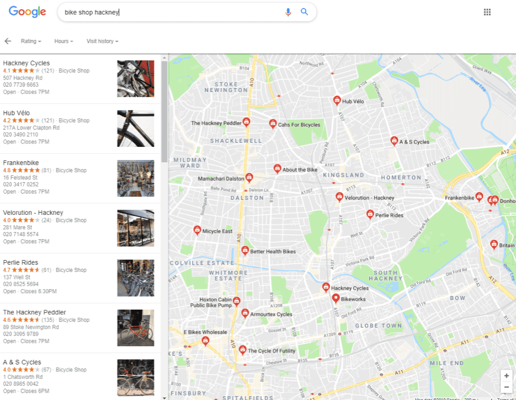516x400 pixels.
Task: Open the Velorution - Hackney listing
Action: (80, 229)
